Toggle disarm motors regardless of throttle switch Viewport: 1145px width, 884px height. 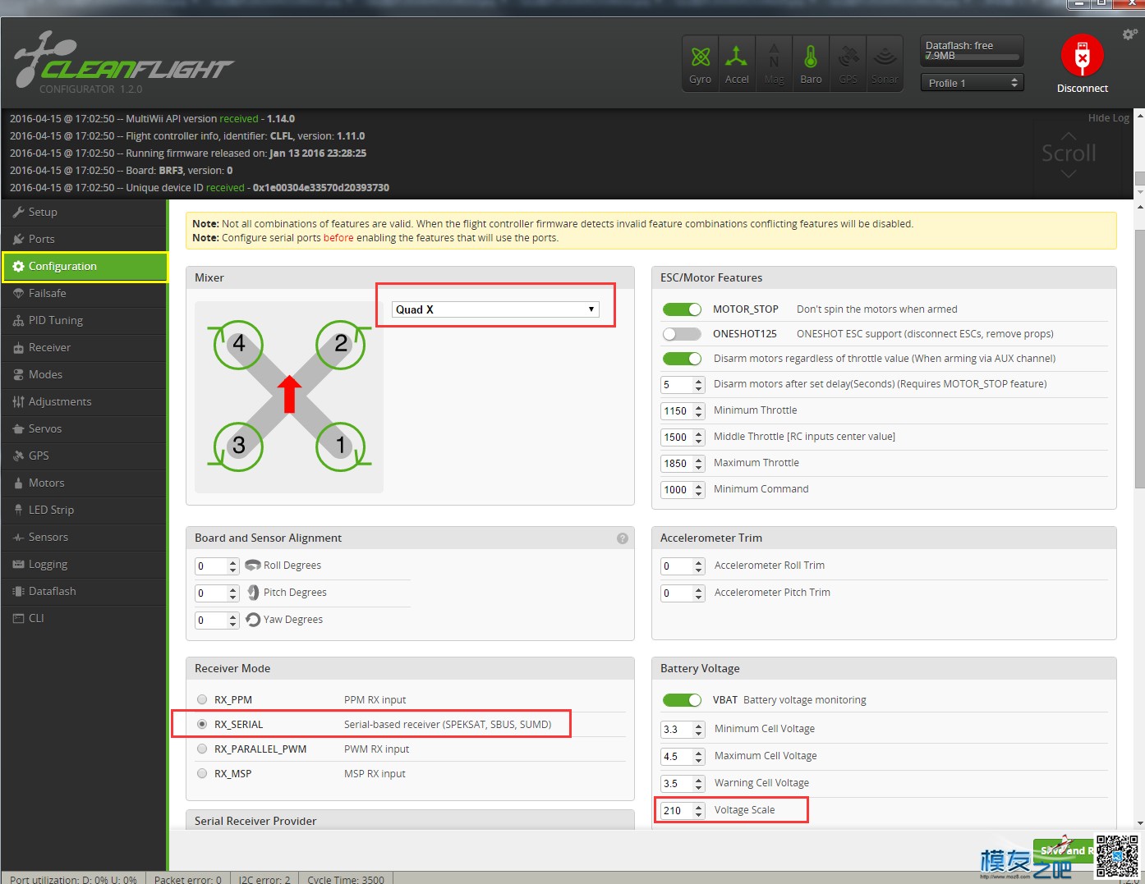[x=682, y=359]
